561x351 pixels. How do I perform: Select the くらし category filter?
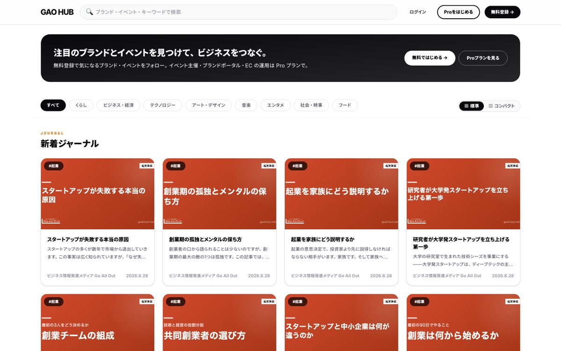pos(81,105)
